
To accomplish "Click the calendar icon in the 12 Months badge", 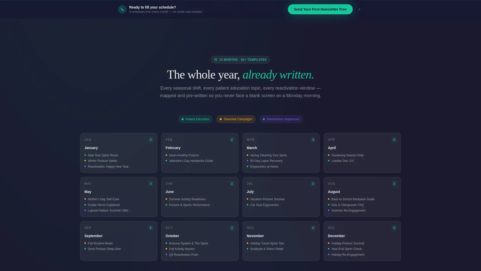I will (x=216, y=60).
